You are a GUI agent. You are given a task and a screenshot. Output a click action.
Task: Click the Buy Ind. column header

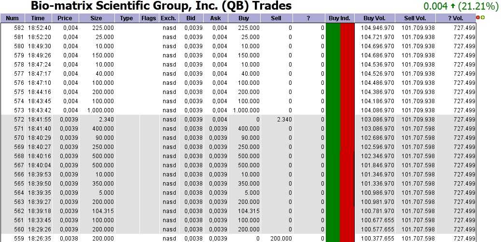[340, 18]
